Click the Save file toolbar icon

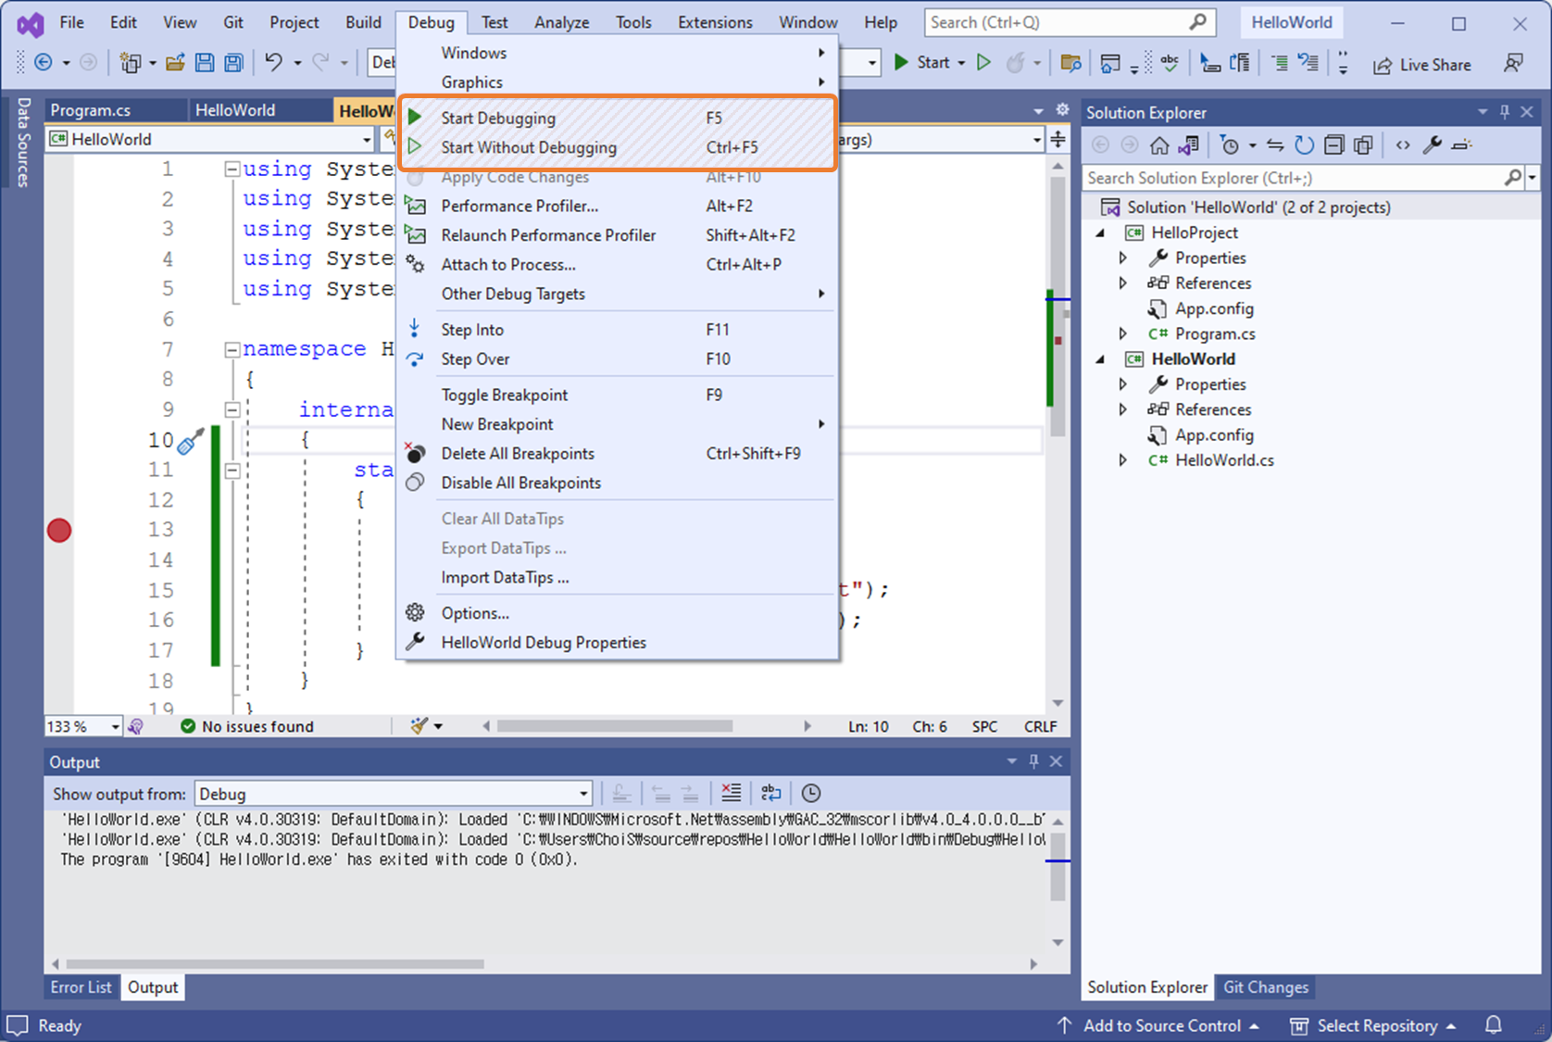pyautogui.click(x=205, y=63)
